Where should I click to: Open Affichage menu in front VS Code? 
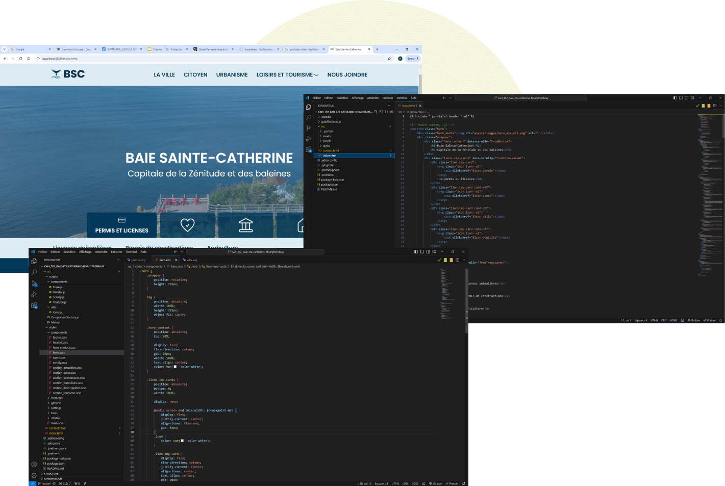85,252
